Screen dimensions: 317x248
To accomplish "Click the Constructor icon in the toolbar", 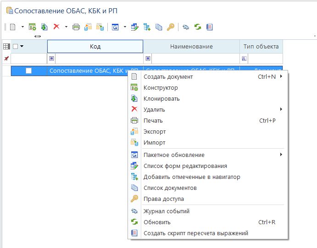I will click(32, 27).
